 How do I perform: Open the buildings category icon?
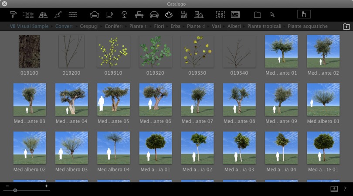199,15
